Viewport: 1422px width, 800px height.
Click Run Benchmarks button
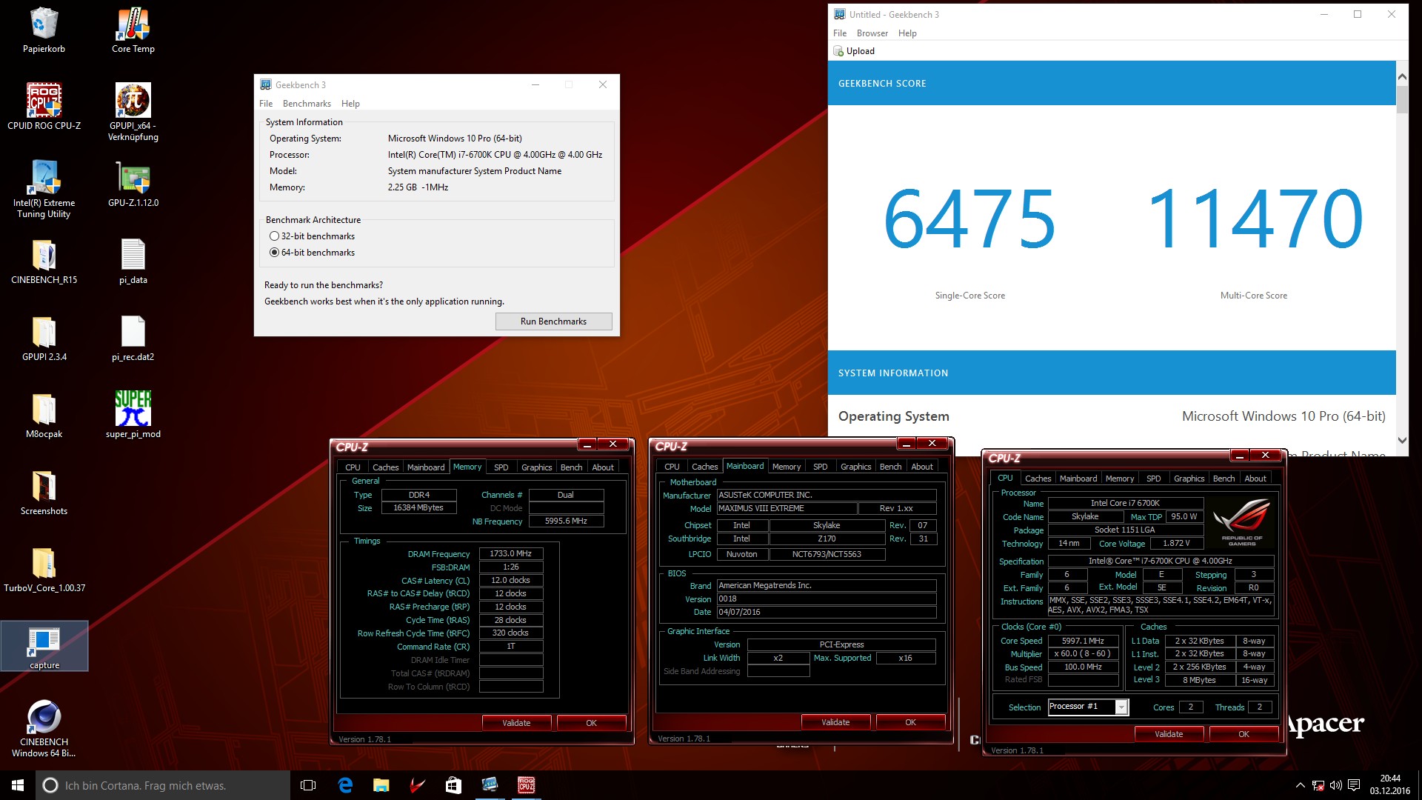(553, 321)
